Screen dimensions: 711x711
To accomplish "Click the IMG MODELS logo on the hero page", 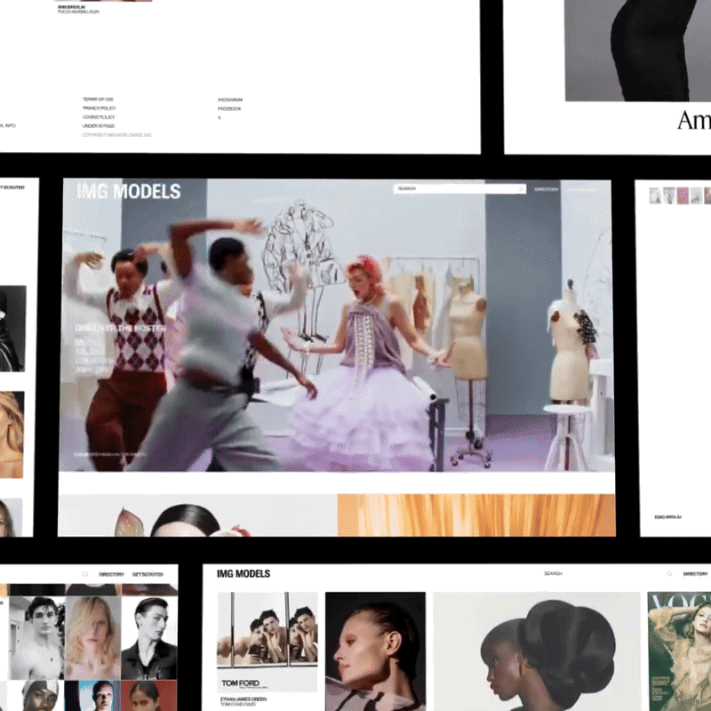I will pos(129,191).
